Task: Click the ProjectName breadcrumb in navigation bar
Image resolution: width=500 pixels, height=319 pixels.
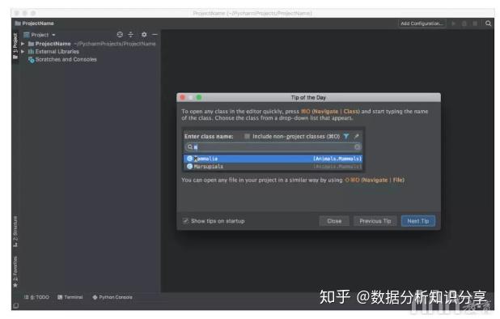Action: 35,23
